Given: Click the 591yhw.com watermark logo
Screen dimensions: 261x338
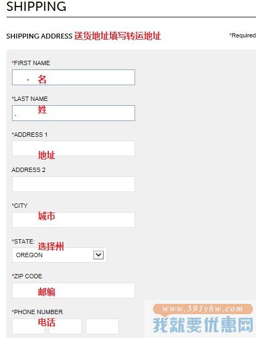Looking at the screenshot, I should [x=202, y=318].
